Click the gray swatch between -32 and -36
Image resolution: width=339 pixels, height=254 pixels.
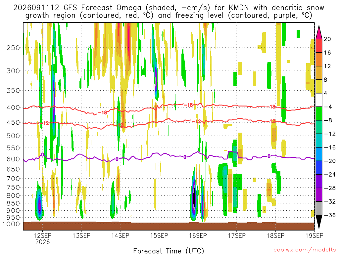[x=319, y=208]
